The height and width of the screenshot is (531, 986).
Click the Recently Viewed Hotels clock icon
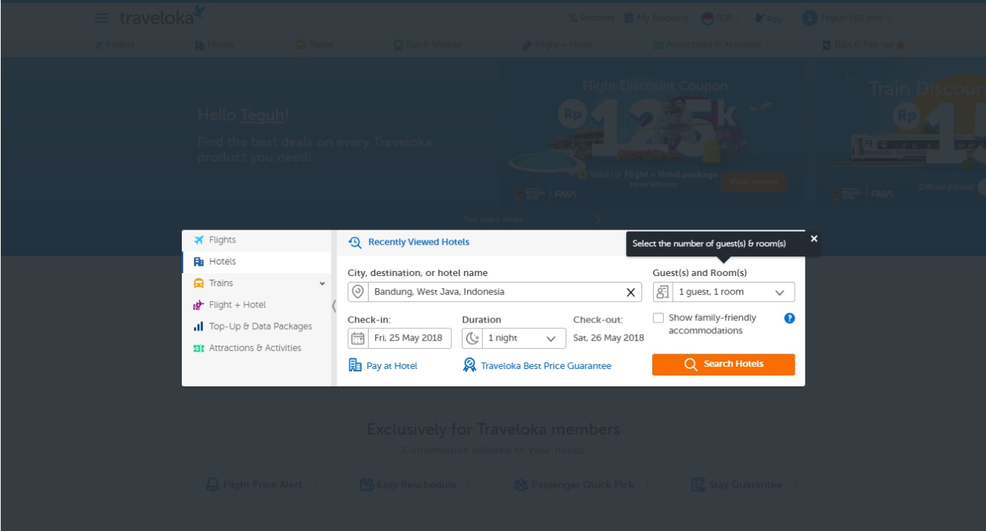click(x=355, y=243)
